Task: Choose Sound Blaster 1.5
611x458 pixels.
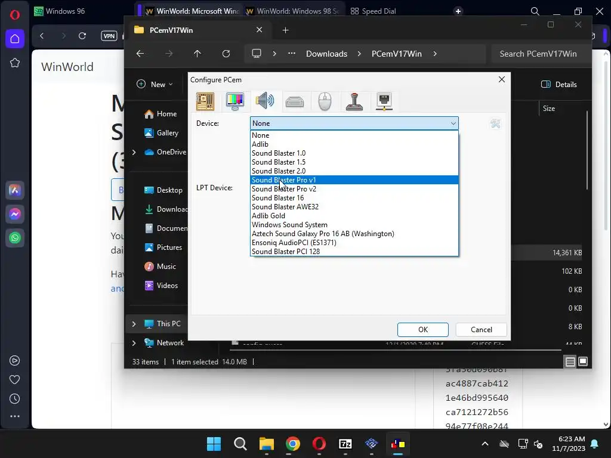Action: point(354,162)
